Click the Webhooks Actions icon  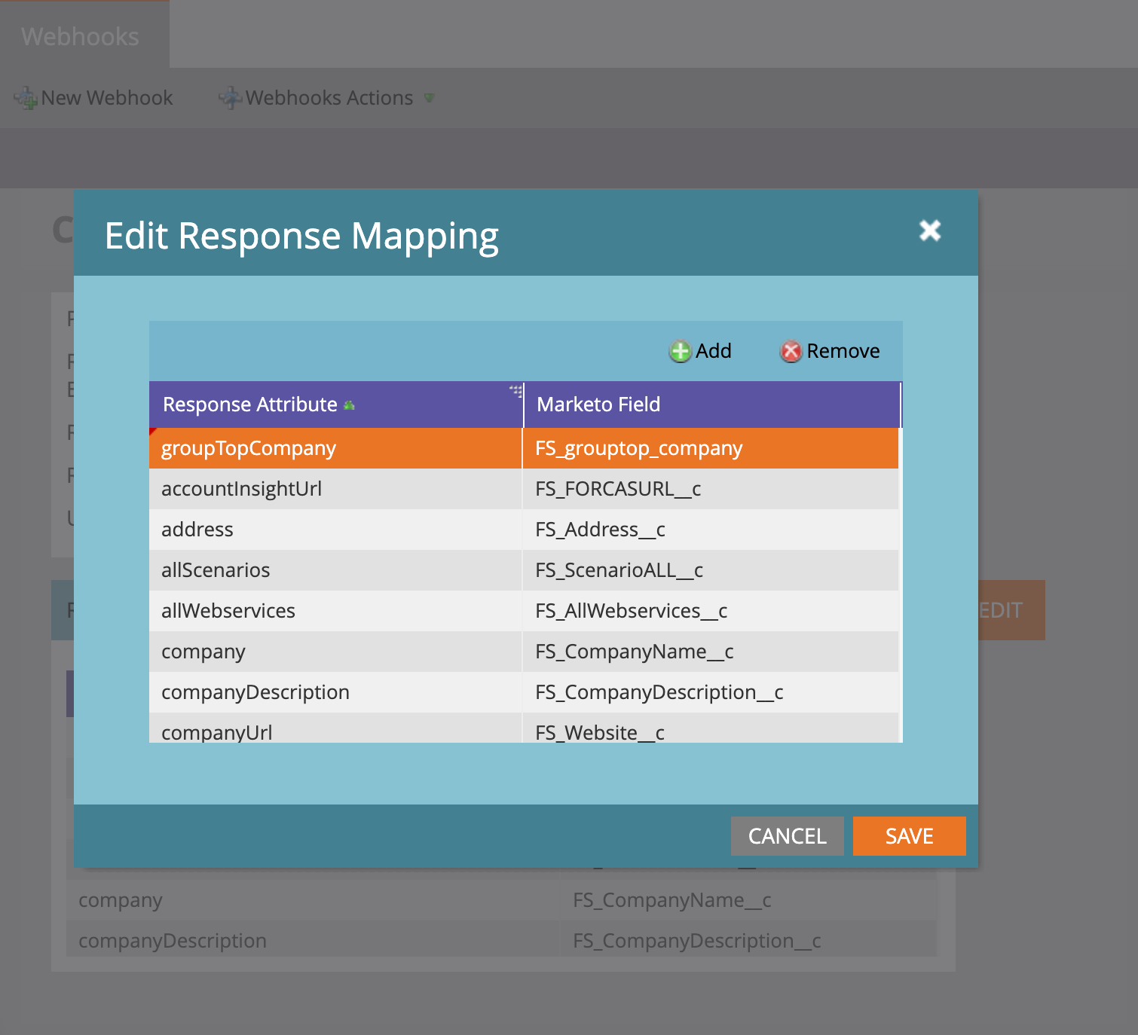230,98
